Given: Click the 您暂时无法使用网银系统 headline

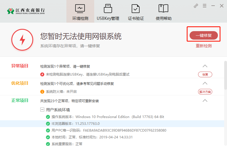Looking at the screenshot, I should [81, 36].
